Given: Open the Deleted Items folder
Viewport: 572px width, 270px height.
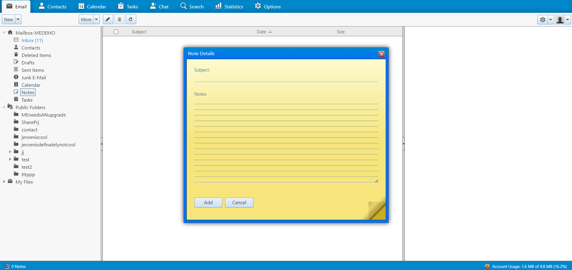Looking at the screenshot, I should pos(36,55).
